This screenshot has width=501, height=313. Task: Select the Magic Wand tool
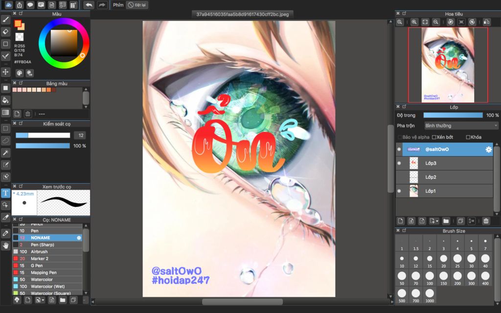[x=5, y=153]
